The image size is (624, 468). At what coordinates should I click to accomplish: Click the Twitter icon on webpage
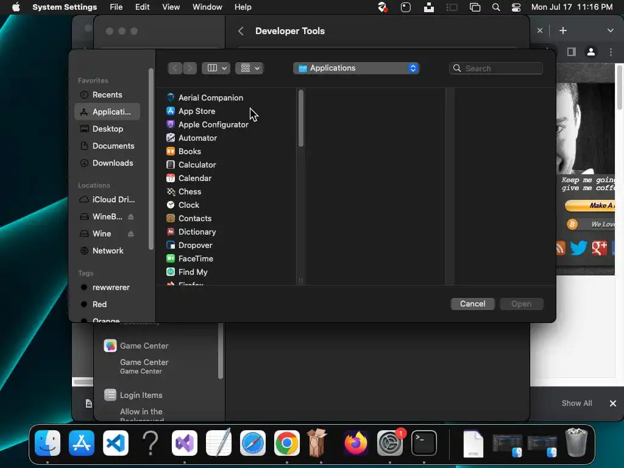tap(578, 247)
